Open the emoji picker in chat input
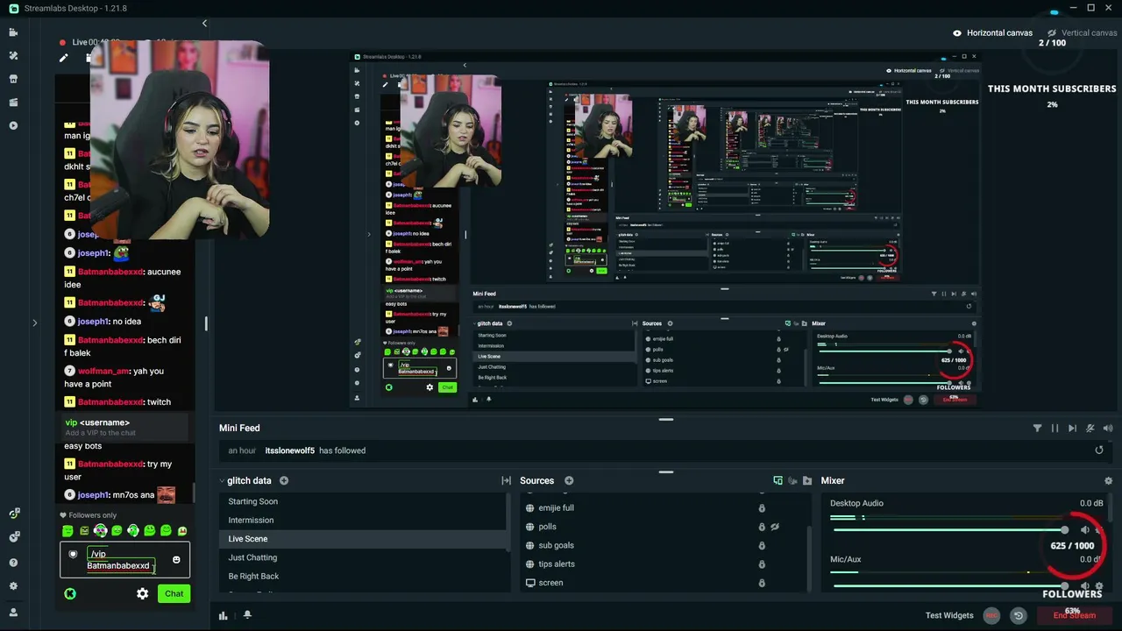Viewport: 1122px width, 631px height. 176,559
